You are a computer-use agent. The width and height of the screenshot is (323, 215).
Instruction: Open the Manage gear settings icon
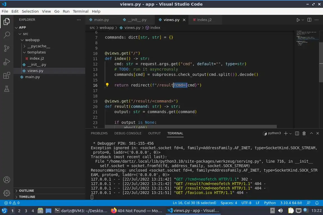[7, 193]
